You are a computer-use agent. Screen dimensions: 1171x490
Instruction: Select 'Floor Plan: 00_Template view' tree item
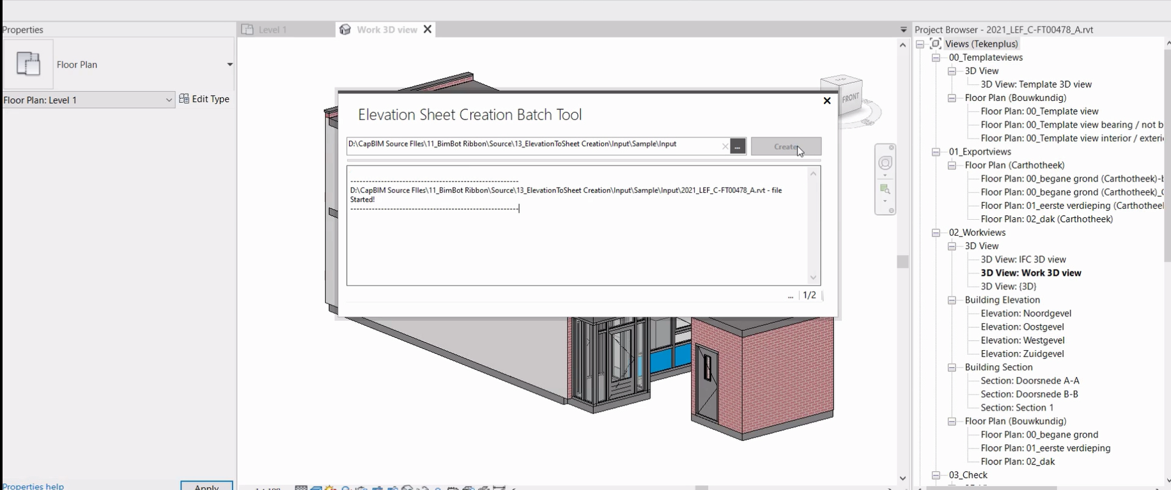click(1039, 111)
